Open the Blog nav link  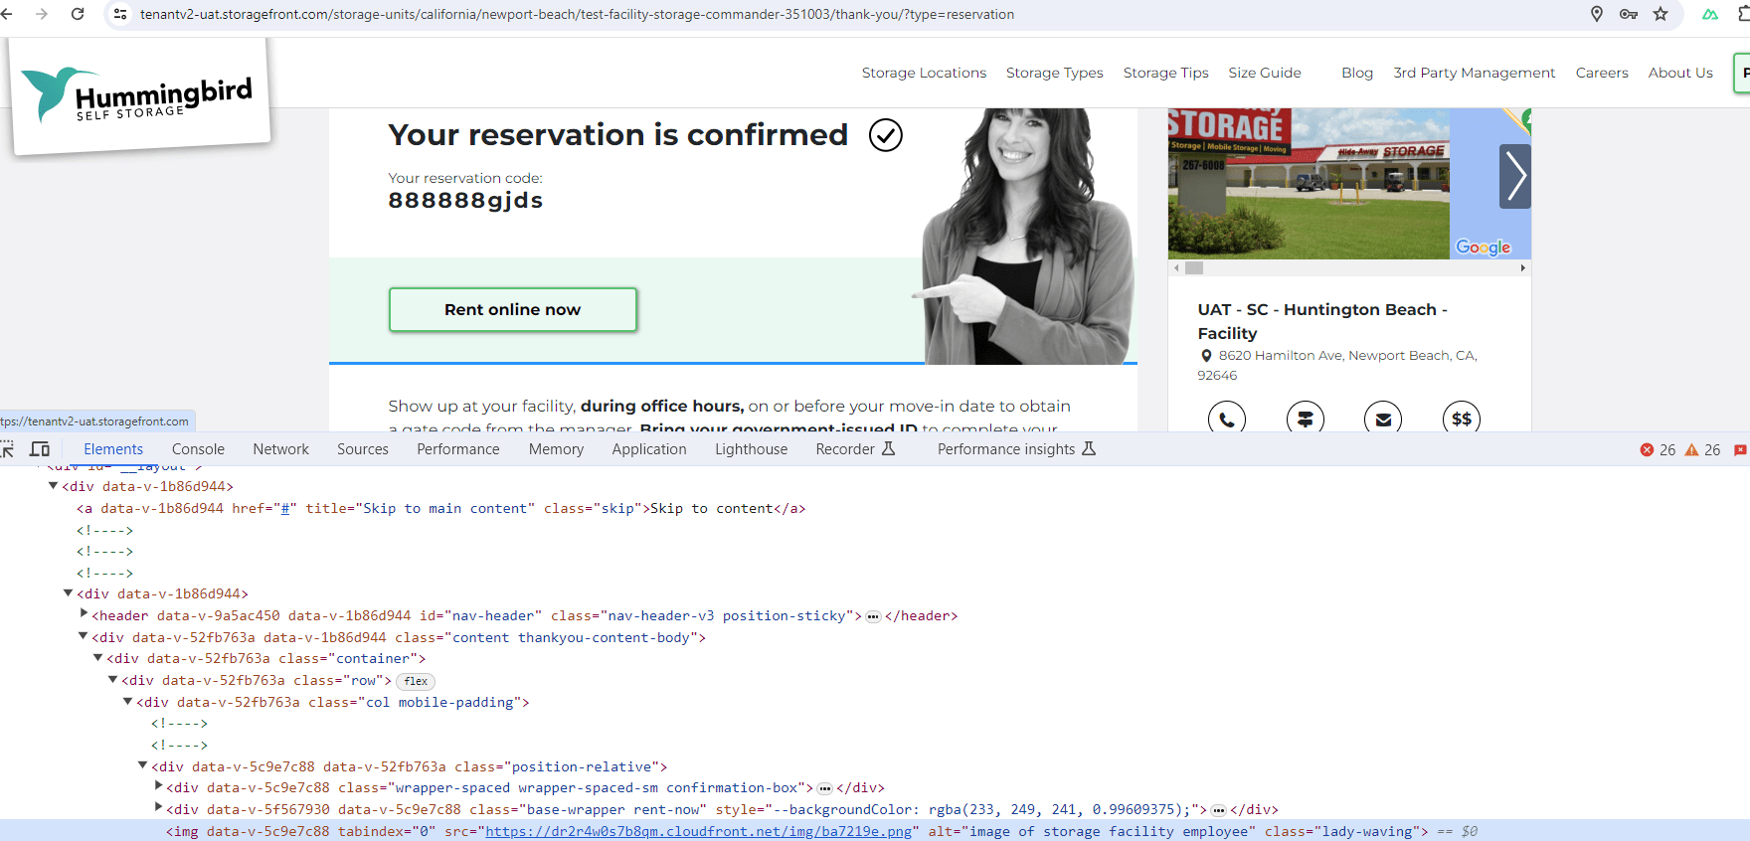(x=1357, y=73)
